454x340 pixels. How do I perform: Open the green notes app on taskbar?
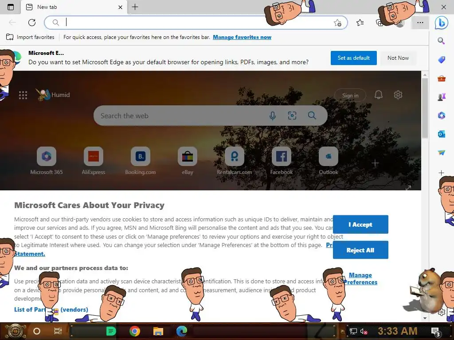click(111, 331)
